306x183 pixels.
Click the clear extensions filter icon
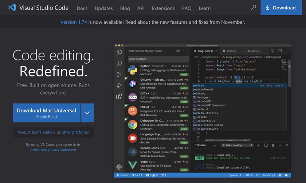(178, 51)
